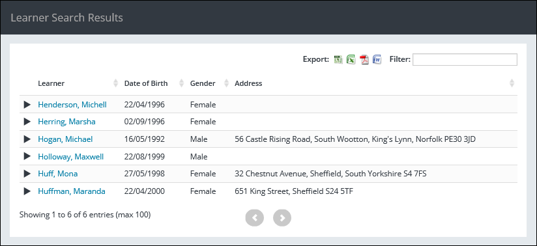Click the Learner Search Results title
Screen dimensions: 537x246
66,18
